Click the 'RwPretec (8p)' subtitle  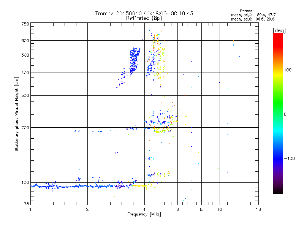point(144,18)
